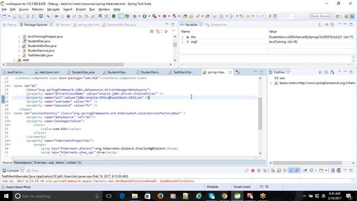
Task: Collapse all in Package Explorer
Action: coord(152,31)
